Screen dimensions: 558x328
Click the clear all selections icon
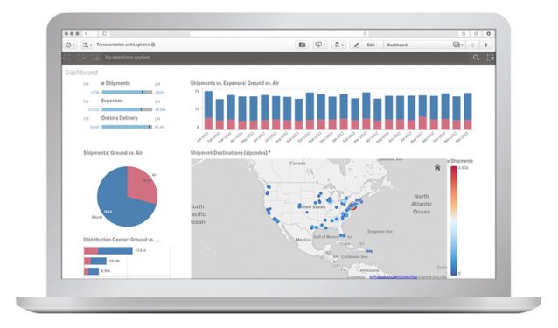[x=96, y=58]
